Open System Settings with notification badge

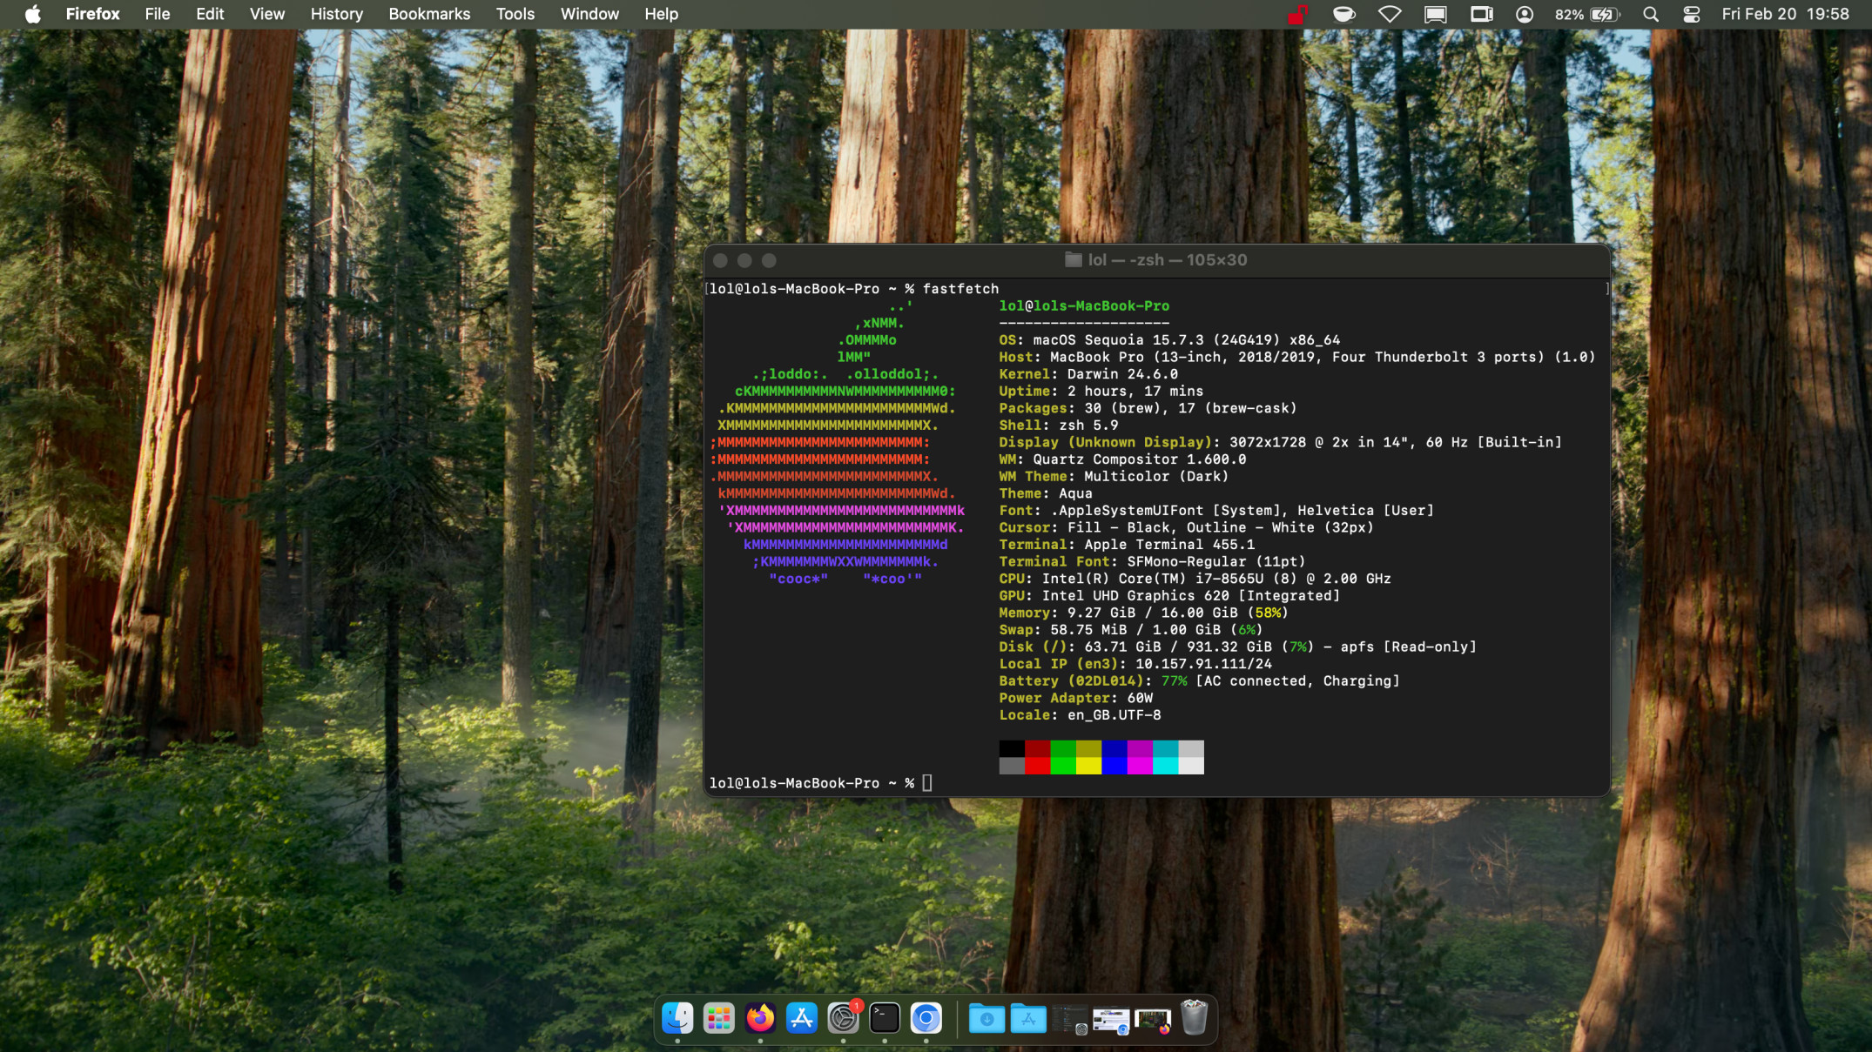(843, 1017)
